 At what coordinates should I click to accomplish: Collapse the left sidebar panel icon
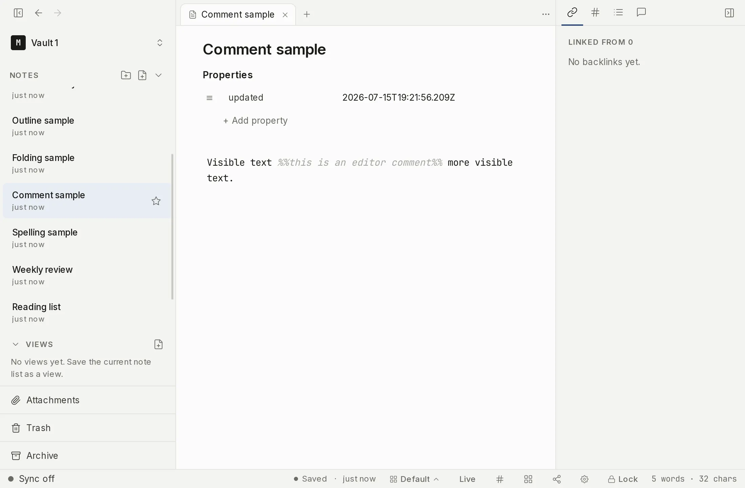click(x=18, y=13)
